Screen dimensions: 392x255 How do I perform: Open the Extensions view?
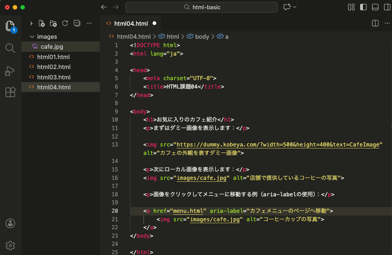coord(10,92)
